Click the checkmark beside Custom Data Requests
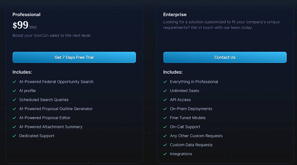This screenshot has height=165, width=297. pos(165,145)
